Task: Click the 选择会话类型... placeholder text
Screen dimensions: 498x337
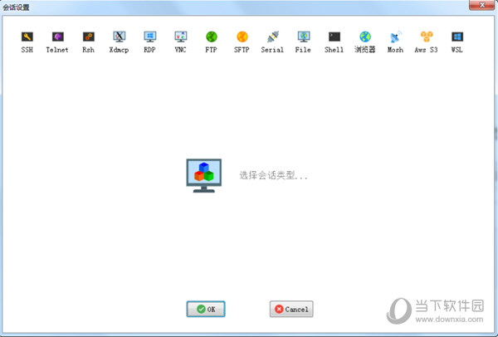Action: tap(273, 175)
